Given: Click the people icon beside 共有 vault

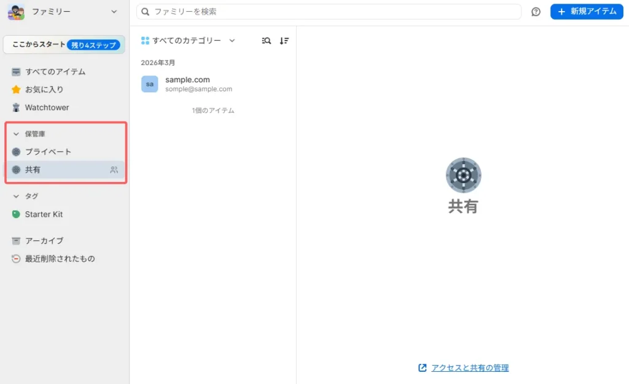Looking at the screenshot, I should pyautogui.click(x=114, y=170).
